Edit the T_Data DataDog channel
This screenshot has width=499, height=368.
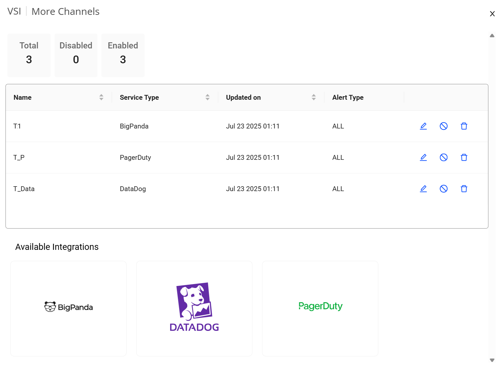tap(423, 189)
